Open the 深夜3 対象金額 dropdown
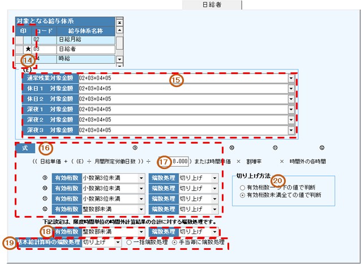The height and width of the screenshot is (264, 361). click(x=291, y=130)
